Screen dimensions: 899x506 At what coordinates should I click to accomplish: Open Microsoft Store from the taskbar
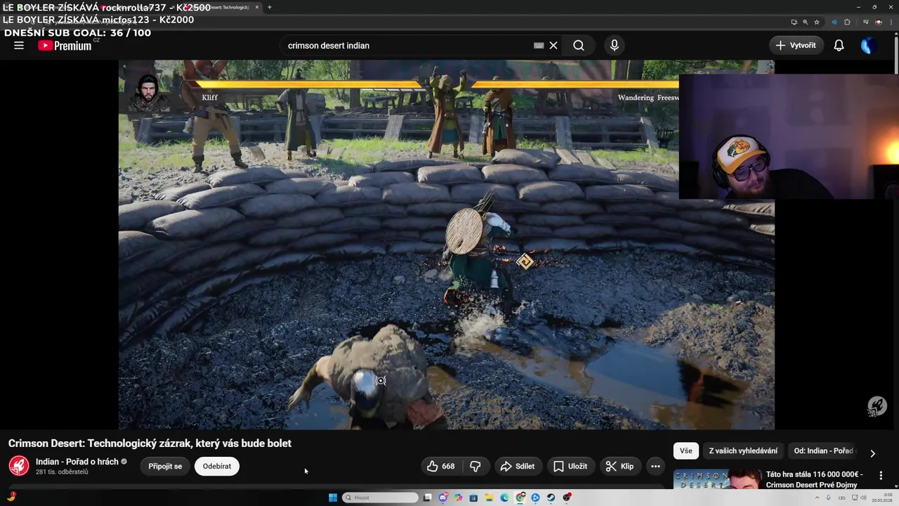[x=474, y=498]
